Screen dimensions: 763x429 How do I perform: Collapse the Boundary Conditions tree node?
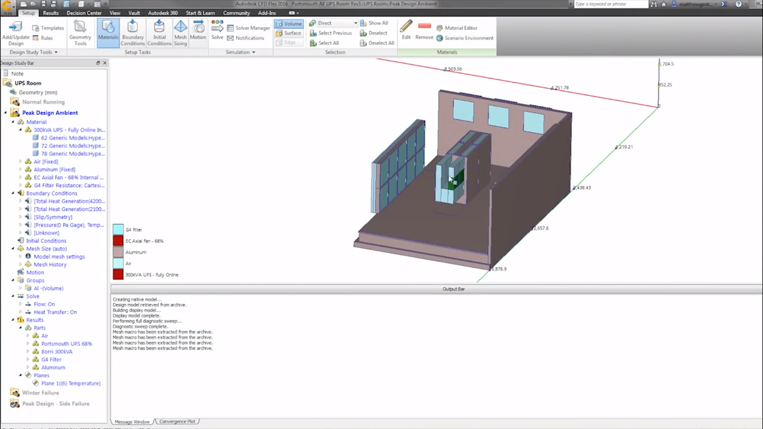point(13,193)
